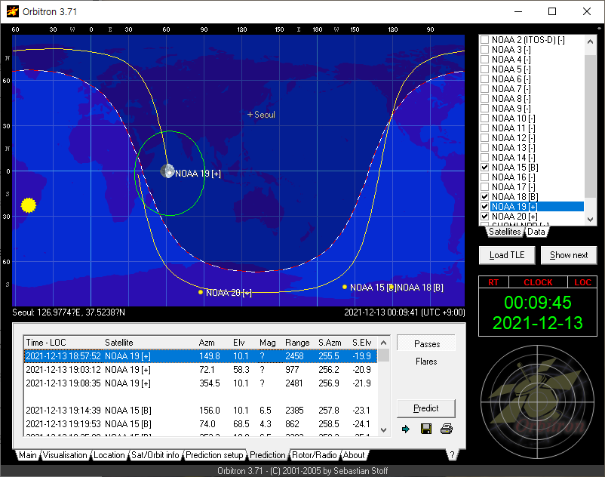Print predictions with the printer icon
This screenshot has height=477, width=605.
coord(447,429)
